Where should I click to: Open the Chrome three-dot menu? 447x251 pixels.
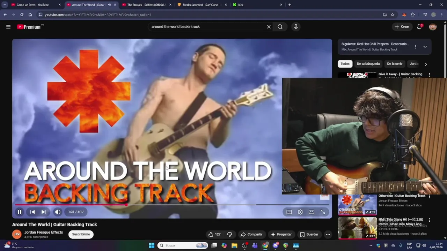(442, 15)
